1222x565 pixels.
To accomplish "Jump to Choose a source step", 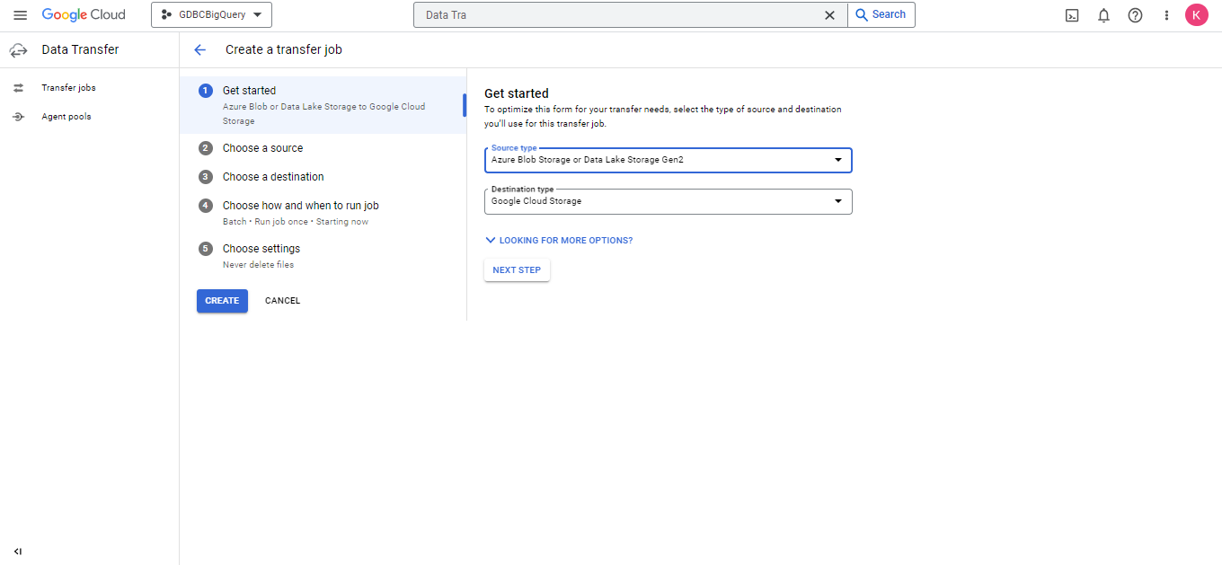I will point(262,148).
